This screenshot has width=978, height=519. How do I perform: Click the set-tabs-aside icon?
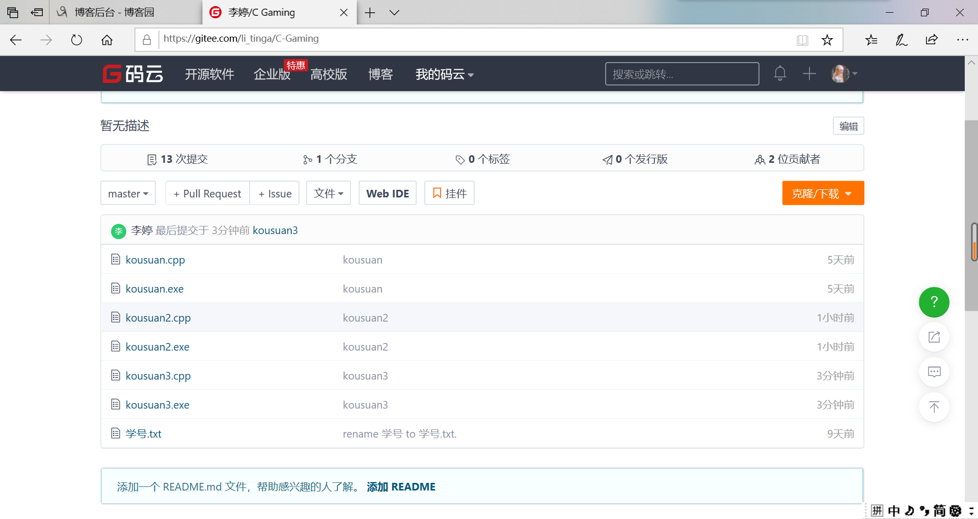[x=37, y=13]
